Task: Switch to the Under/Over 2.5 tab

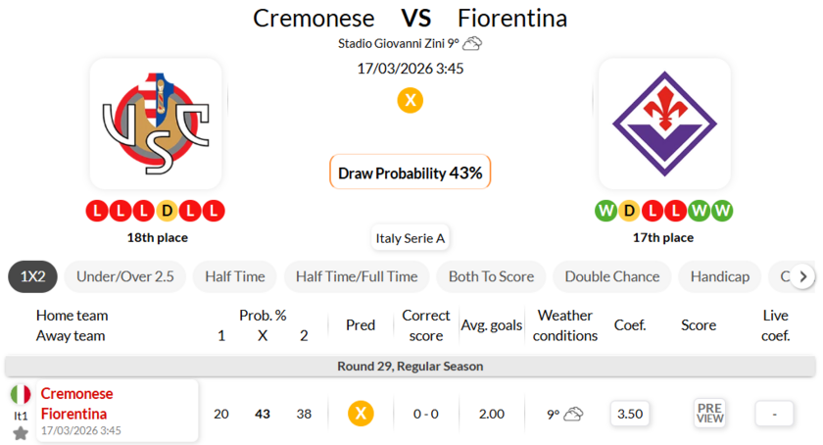Action: pos(124,276)
